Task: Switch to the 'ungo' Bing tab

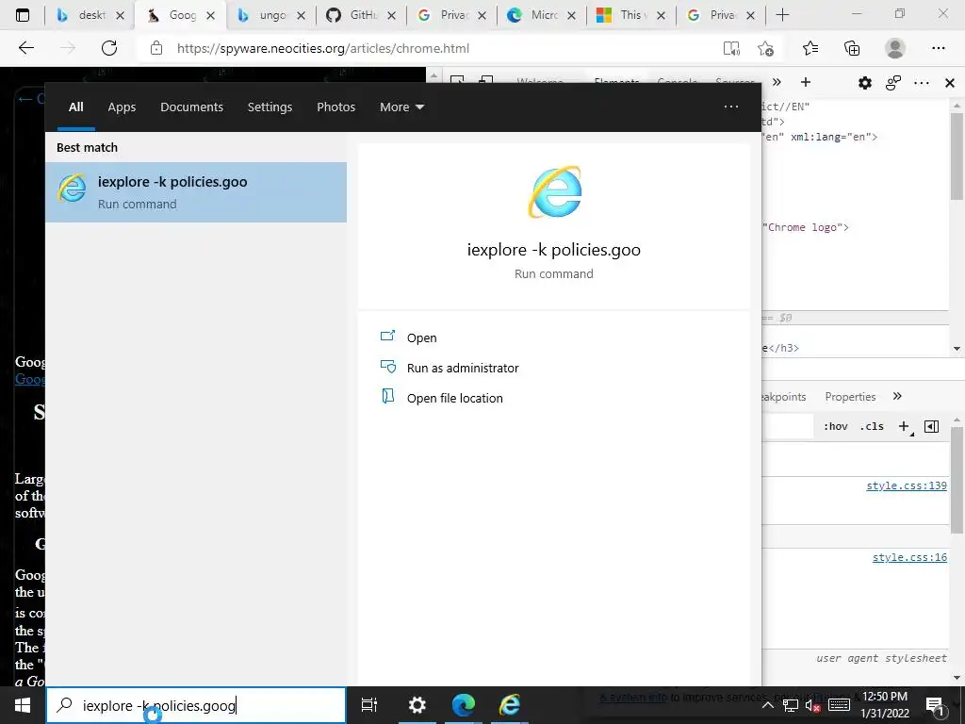Action: [270, 15]
